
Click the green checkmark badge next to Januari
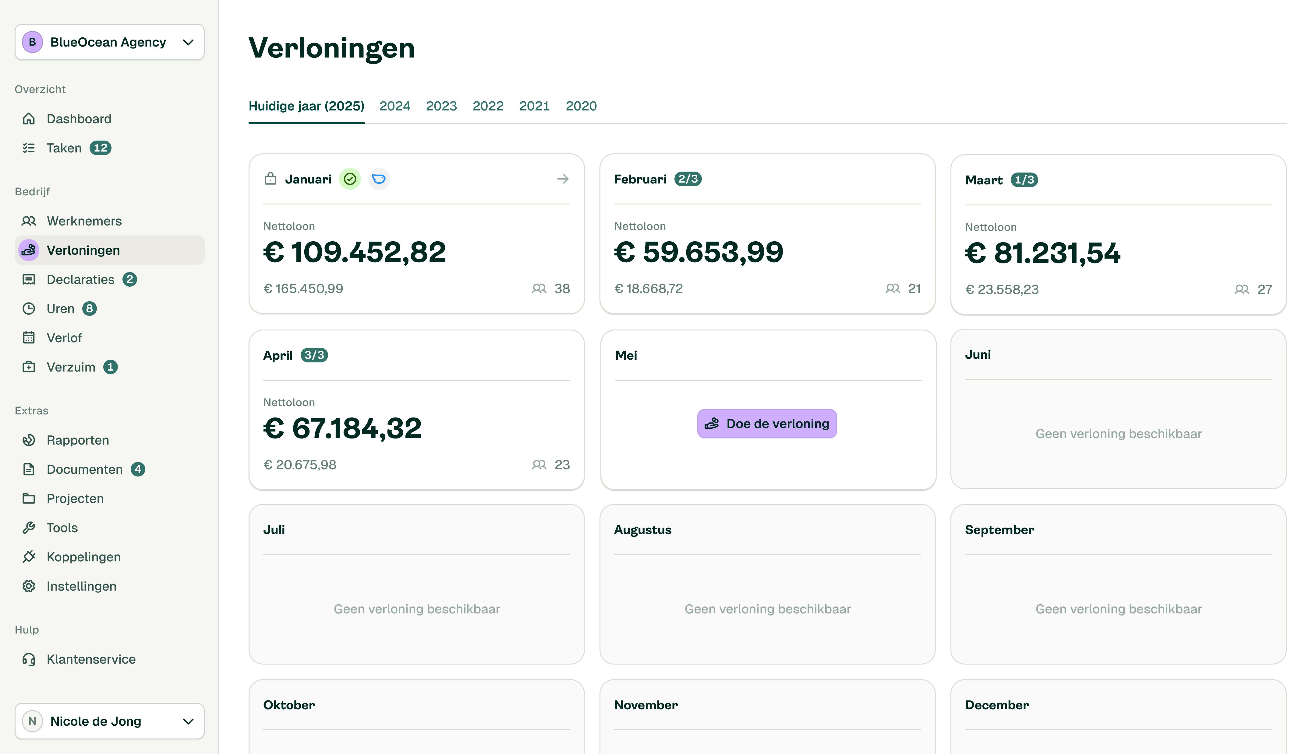tap(350, 179)
